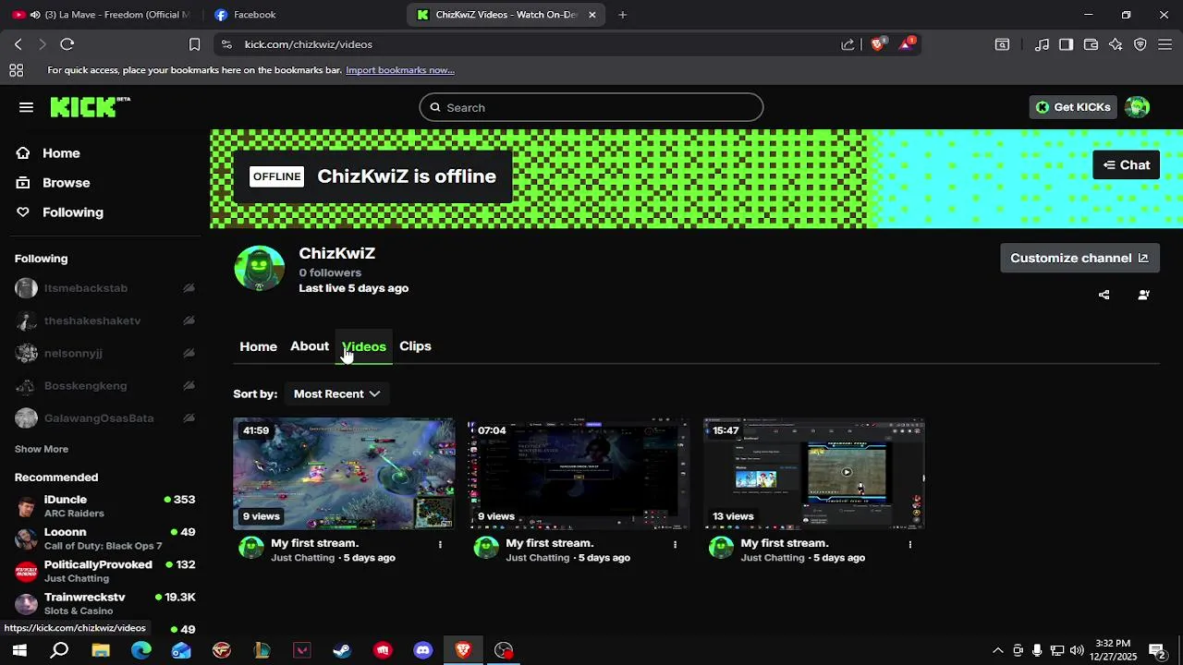Reload the page
The width and height of the screenshot is (1183, 665).
pyautogui.click(x=67, y=44)
